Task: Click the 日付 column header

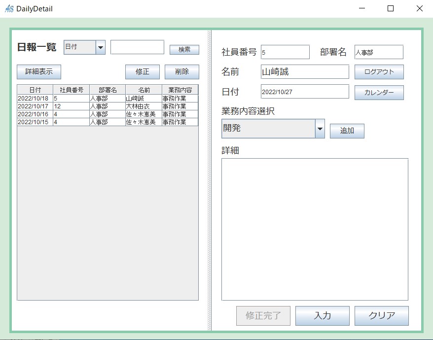Action: 35,90
